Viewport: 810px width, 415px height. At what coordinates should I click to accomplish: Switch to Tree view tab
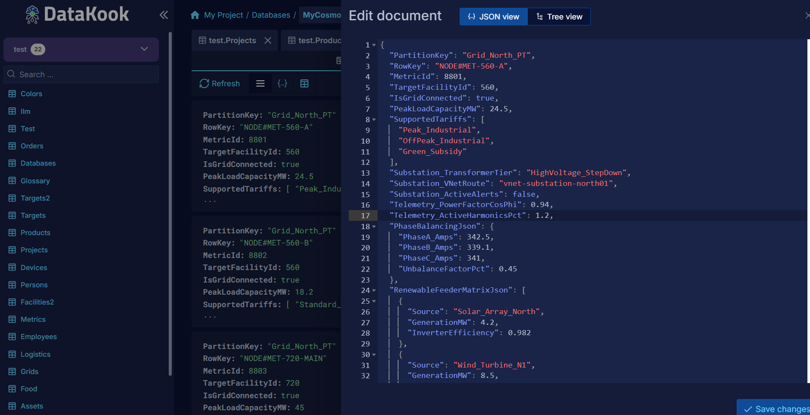[559, 17]
